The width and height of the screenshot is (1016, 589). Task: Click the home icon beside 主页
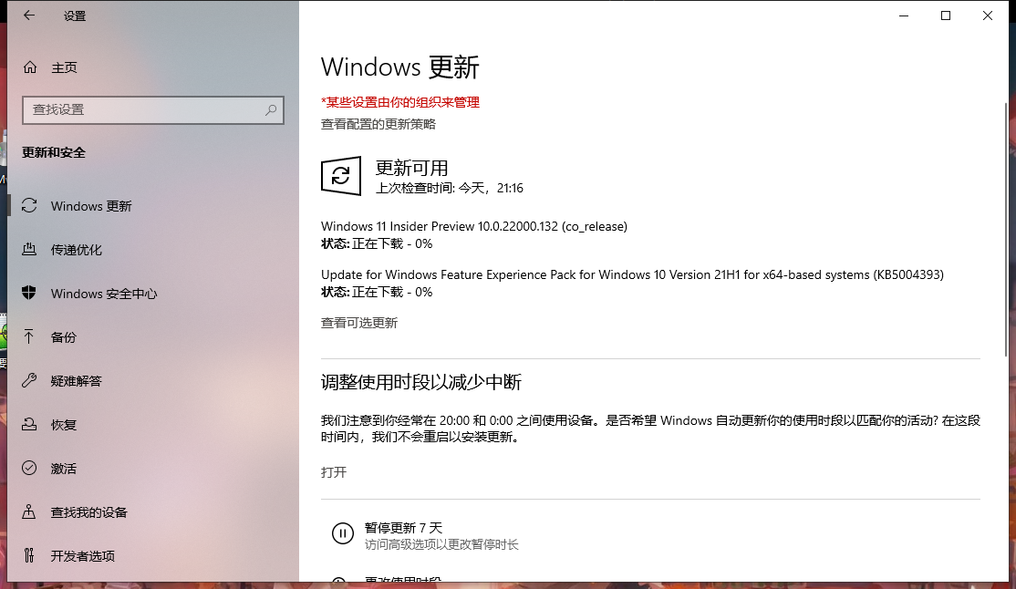coord(30,67)
